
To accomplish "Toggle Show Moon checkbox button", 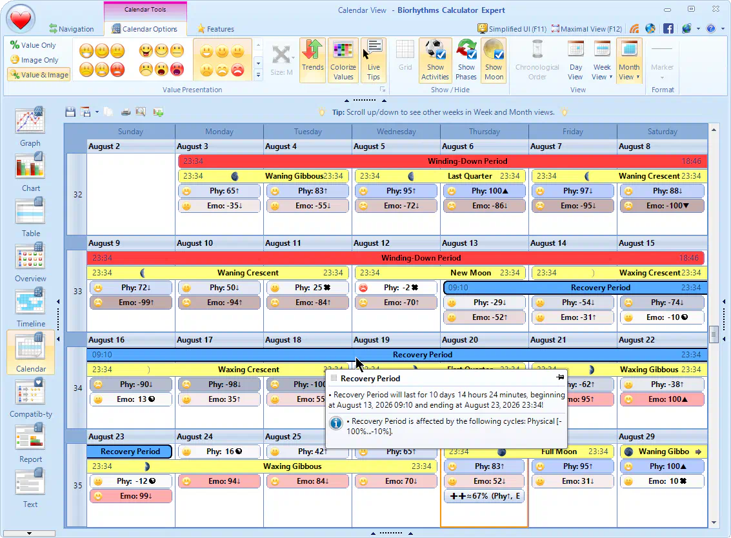I will pyautogui.click(x=494, y=60).
